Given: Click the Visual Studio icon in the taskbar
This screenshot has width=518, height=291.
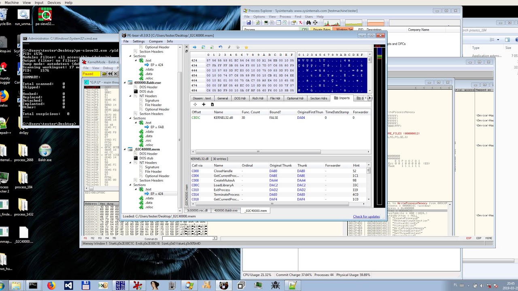Looking at the screenshot, I should [68, 285].
